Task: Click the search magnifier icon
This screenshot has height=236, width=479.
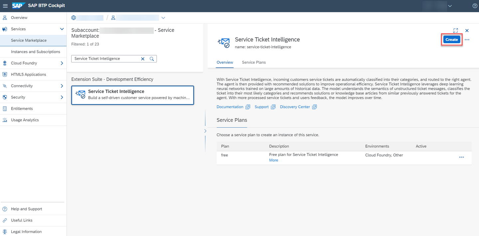Action: point(152,59)
